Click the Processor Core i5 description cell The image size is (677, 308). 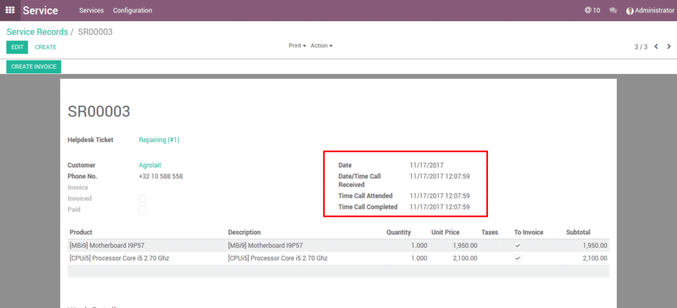pyautogui.click(x=278, y=258)
